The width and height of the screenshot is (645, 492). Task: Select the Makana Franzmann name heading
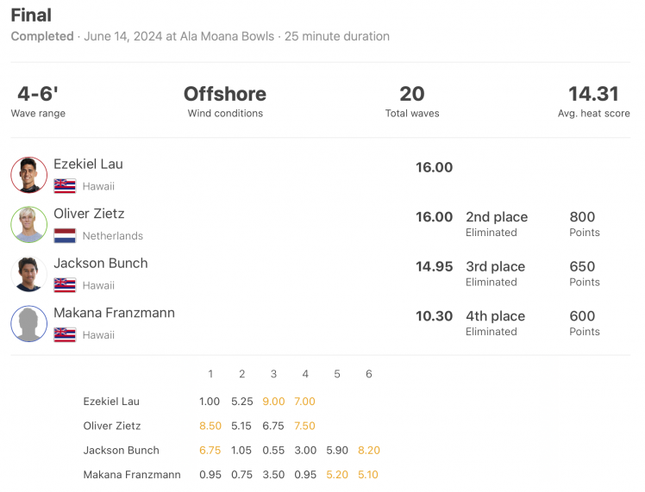[115, 313]
